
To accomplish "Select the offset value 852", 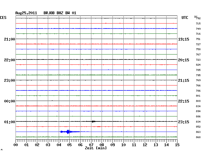I will pyautogui.click(x=198, y=127).
